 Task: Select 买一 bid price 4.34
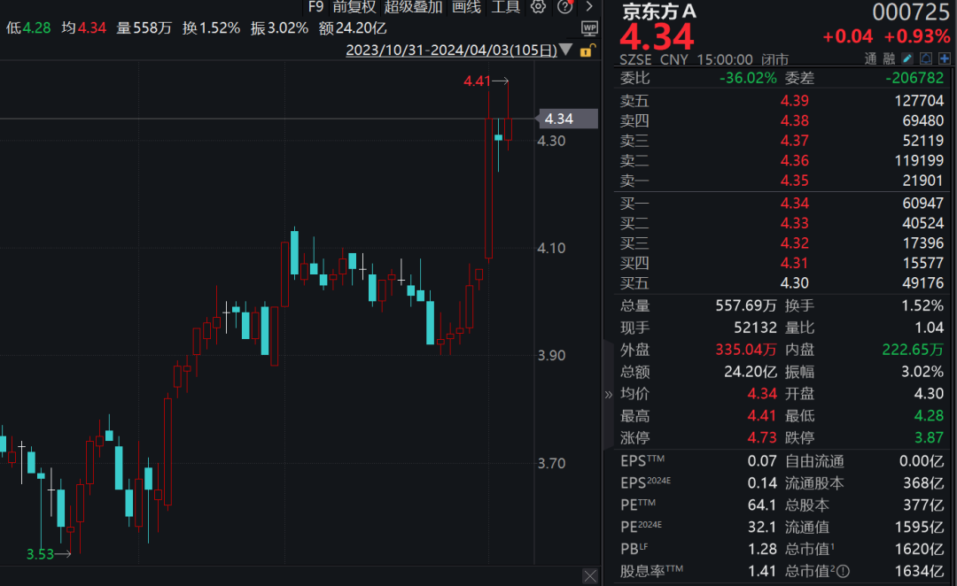(x=794, y=203)
